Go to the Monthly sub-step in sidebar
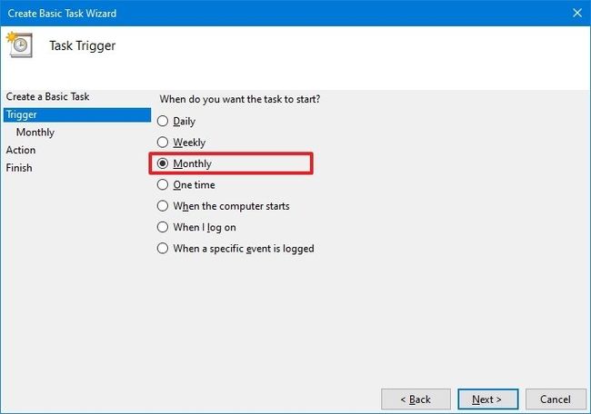Image resolution: width=591 pixels, height=414 pixels. click(x=35, y=133)
